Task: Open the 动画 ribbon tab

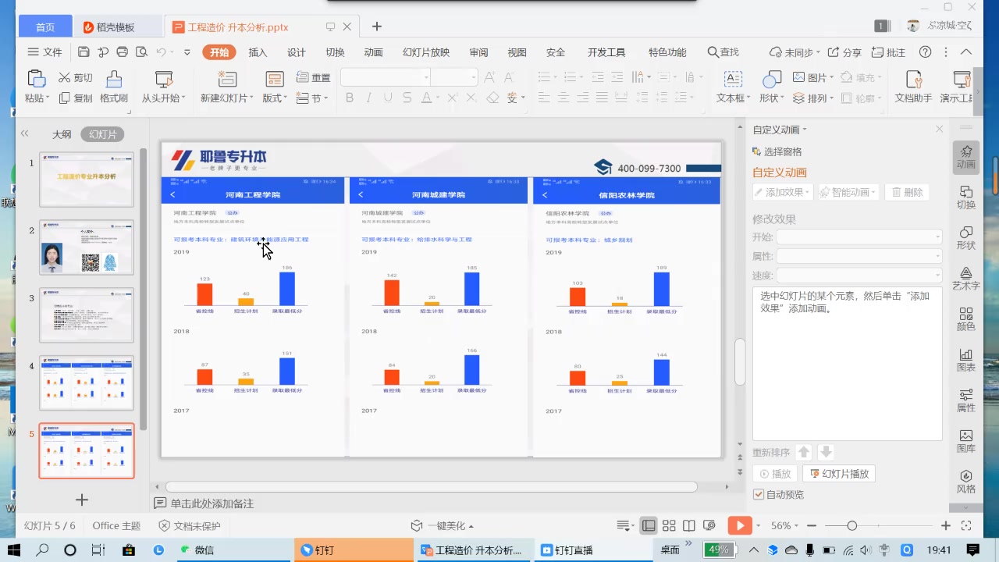Action: [373, 52]
